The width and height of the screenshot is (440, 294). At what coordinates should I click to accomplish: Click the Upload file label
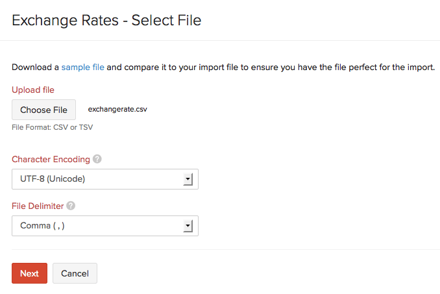tap(33, 90)
